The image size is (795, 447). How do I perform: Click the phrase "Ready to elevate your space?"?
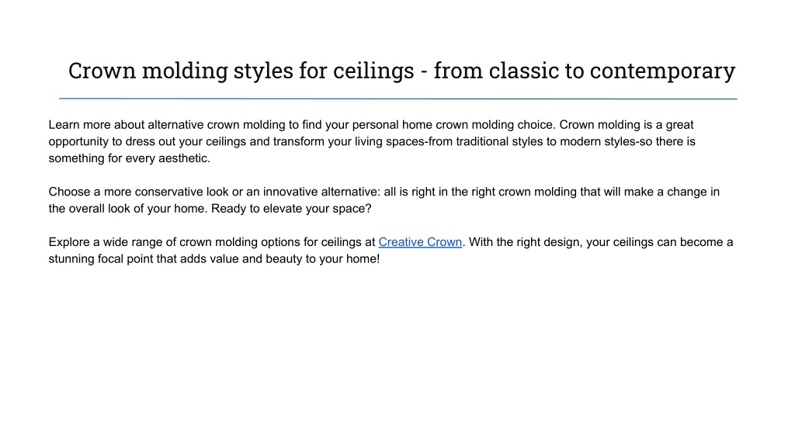(x=291, y=209)
